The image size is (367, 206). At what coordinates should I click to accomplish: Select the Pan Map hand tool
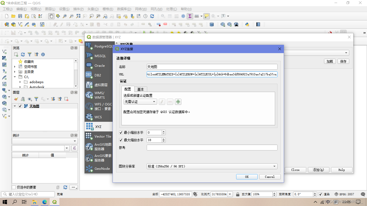(x=51, y=16)
